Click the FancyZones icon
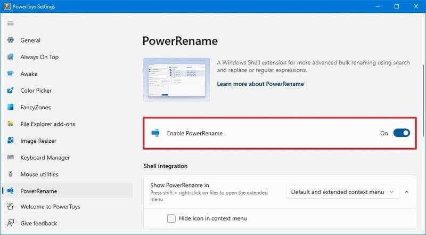426x235 pixels. [x=10, y=107]
